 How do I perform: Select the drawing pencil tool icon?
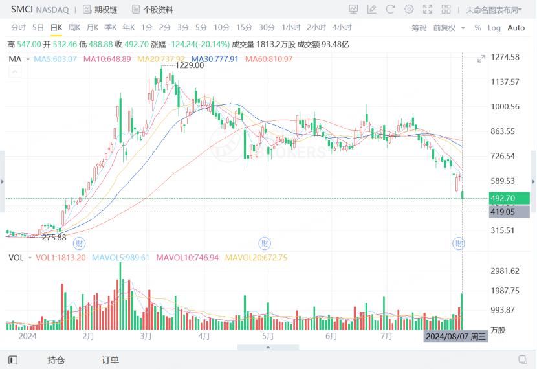click(x=371, y=9)
